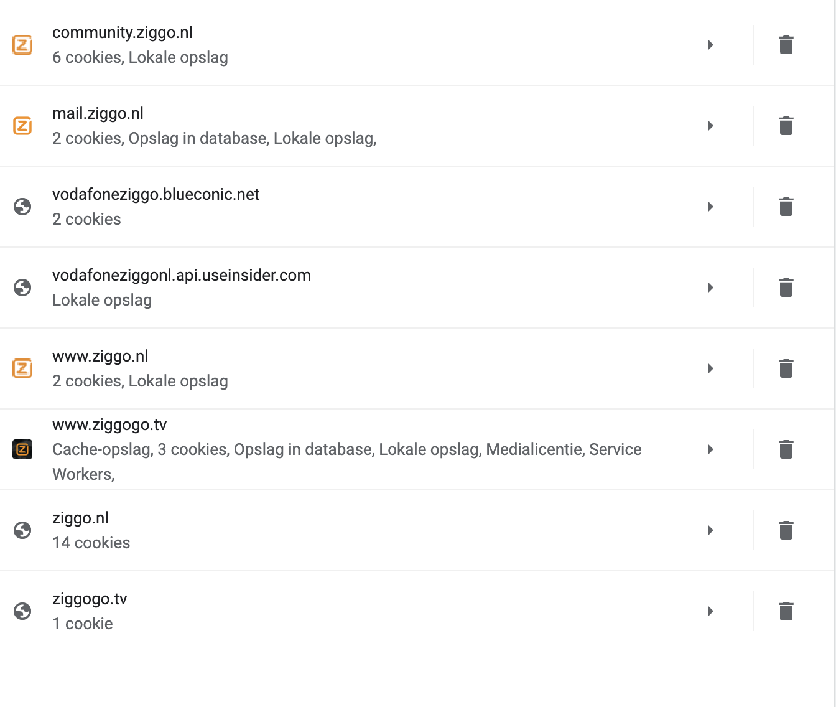Delete community.ziggo.nl site data via trash icon

coord(786,45)
